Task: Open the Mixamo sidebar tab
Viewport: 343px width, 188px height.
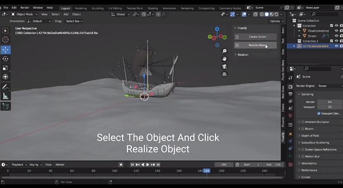Action: coord(283,122)
